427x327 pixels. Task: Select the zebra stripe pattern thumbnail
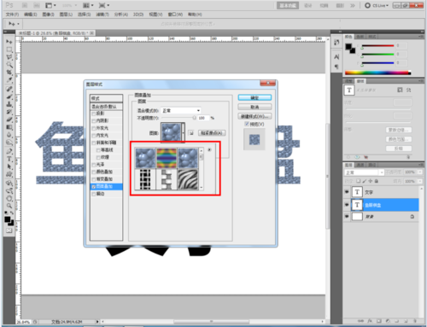pos(188,179)
